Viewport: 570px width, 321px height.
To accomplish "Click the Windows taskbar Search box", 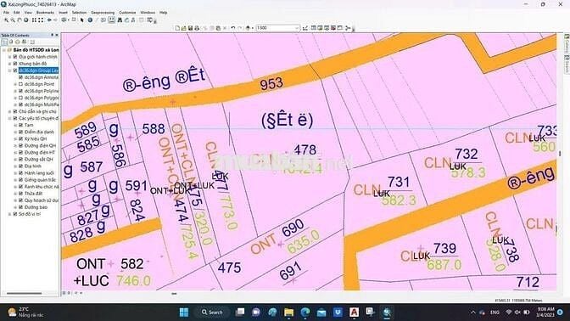I will coord(212,313).
